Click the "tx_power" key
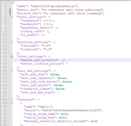131x126 pixels. coord(29,35)
